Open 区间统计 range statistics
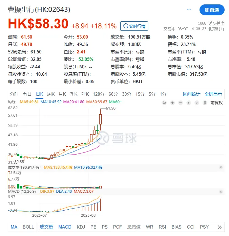 coord(191,94)
